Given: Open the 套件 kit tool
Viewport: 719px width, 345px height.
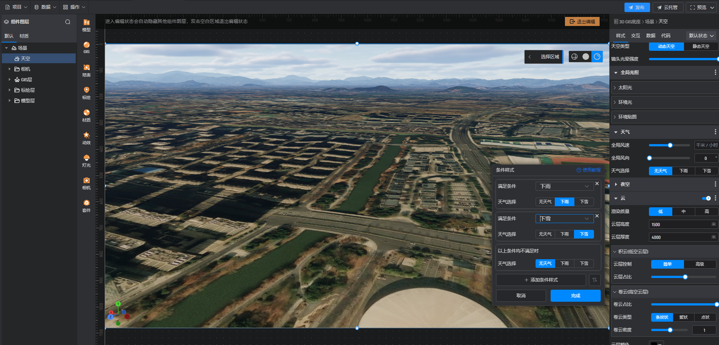Looking at the screenshot, I should (86, 206).
